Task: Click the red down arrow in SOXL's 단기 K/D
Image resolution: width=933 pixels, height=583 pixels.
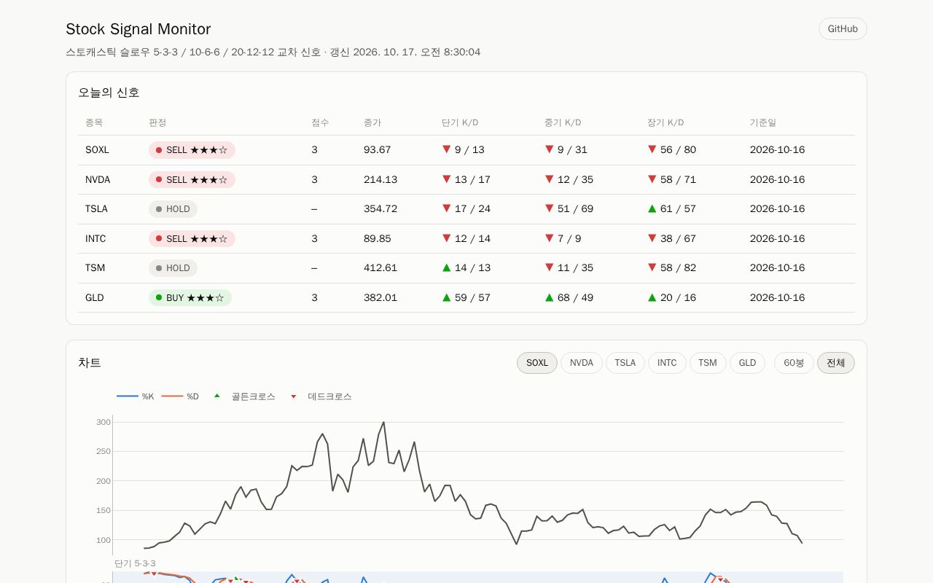Action: coord(447,149)
